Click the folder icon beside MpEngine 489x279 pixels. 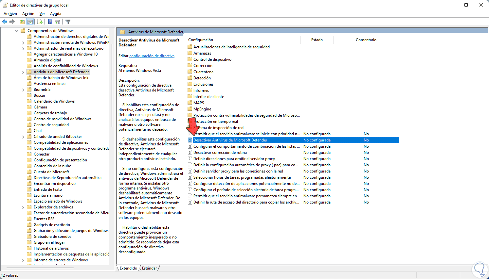point(190,109)
